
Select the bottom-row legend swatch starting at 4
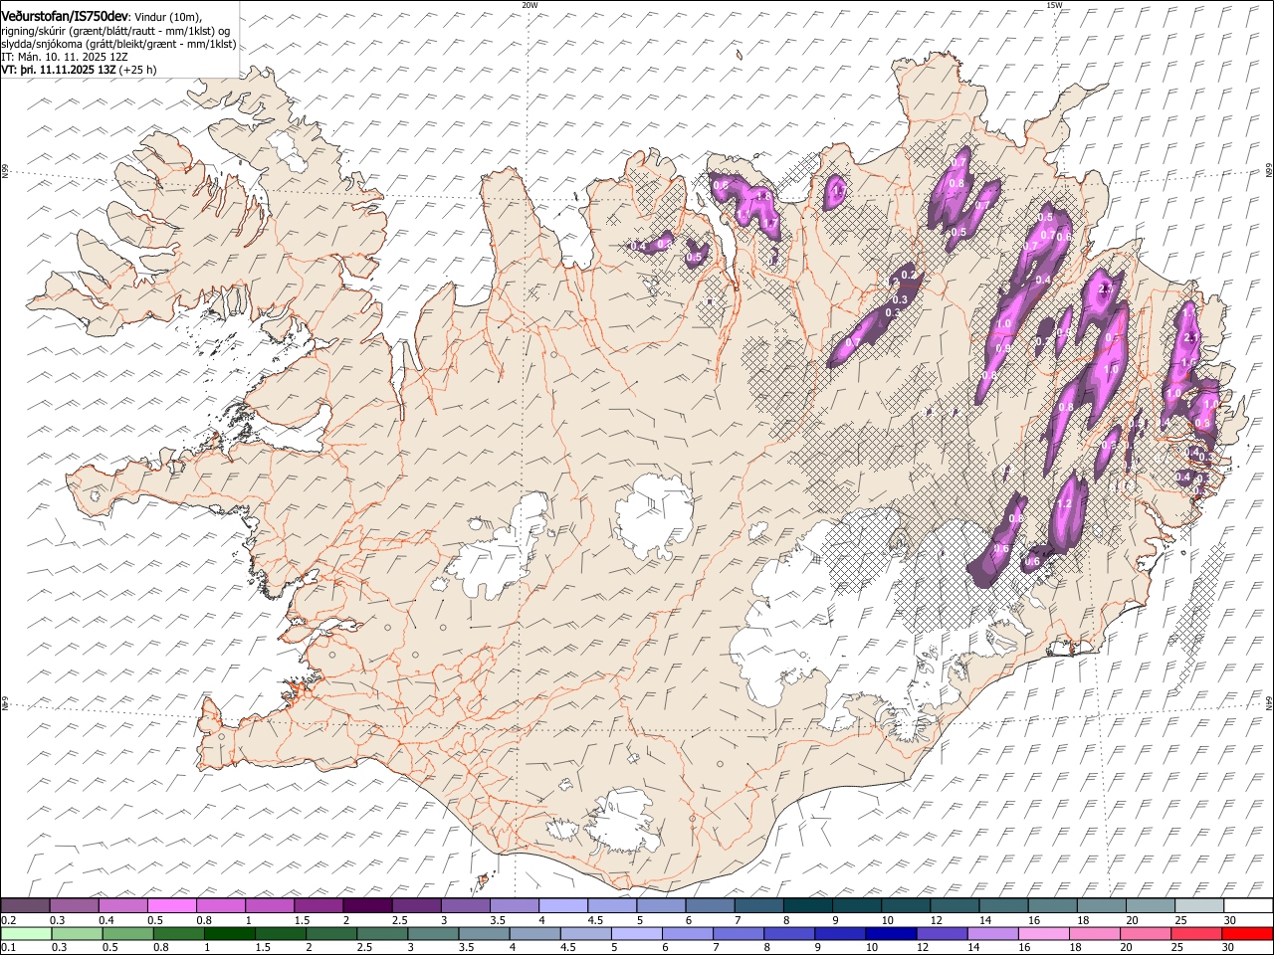(534, 933)
